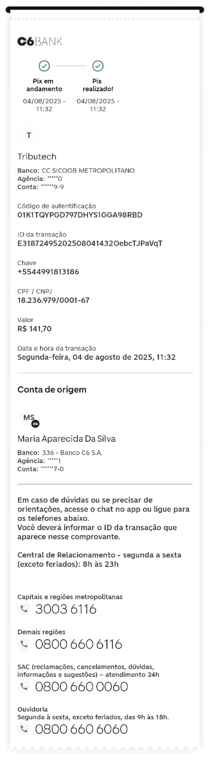Click the 'Pix realizado!' checkmark icon
The width and height of the screenshot is (210, 761).
[x=98, y=66]
